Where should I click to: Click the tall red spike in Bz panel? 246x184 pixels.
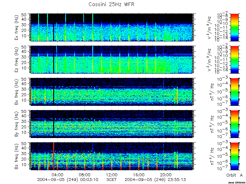click(54, 156)
